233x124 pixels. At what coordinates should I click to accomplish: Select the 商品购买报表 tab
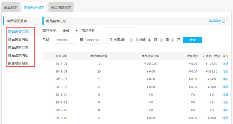[x=34, y=7]
